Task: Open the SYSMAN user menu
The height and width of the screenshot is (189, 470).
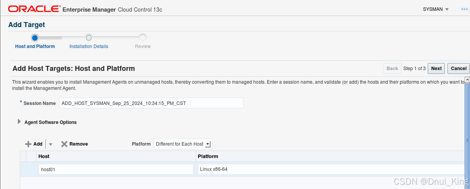Action: click(x=436, y=9)
